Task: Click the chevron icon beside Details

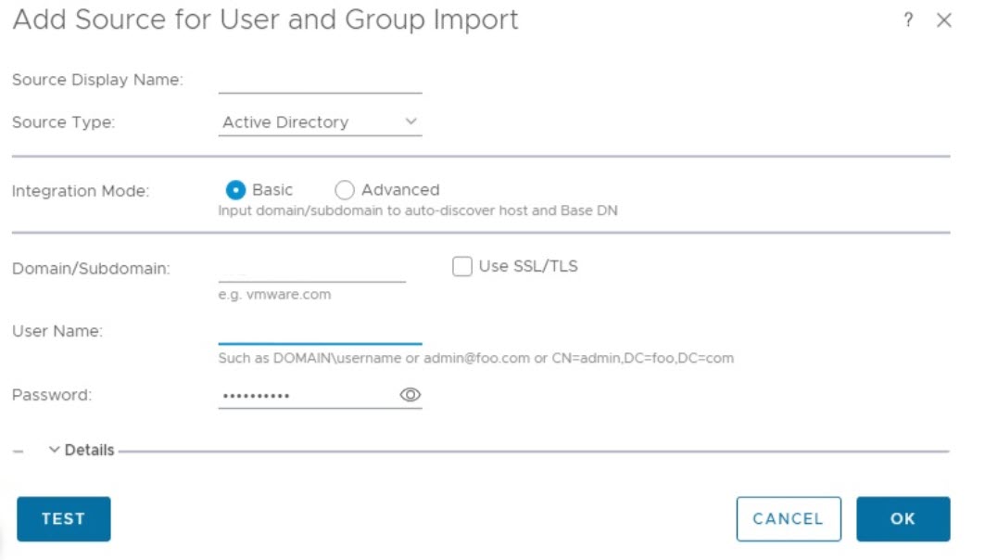Action: 55,450
